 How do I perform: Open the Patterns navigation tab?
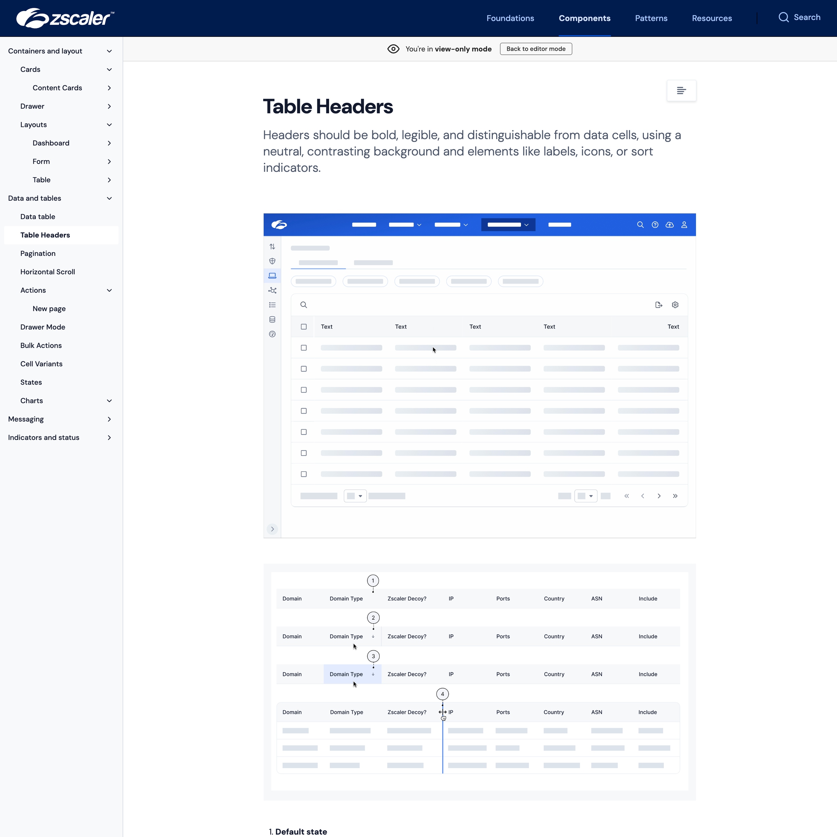(651, 18)
